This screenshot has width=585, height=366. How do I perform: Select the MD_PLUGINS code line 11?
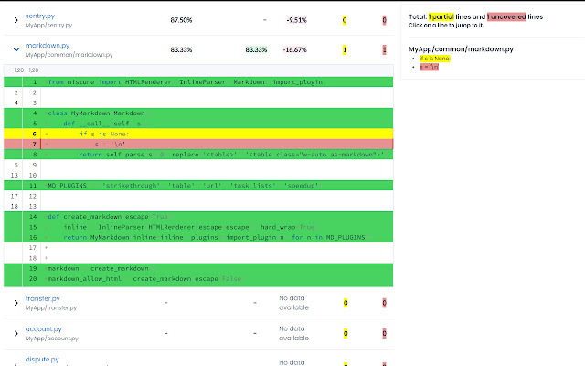198,186
